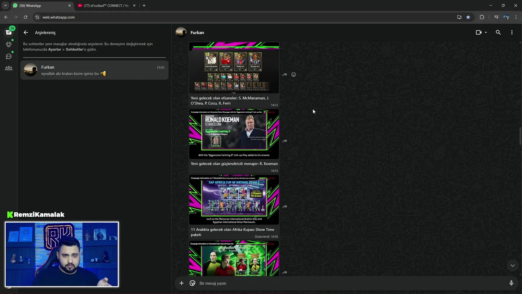Forward the Ronald Koeman image message
This screenshot has height=294, width=522.
[285, 141]
